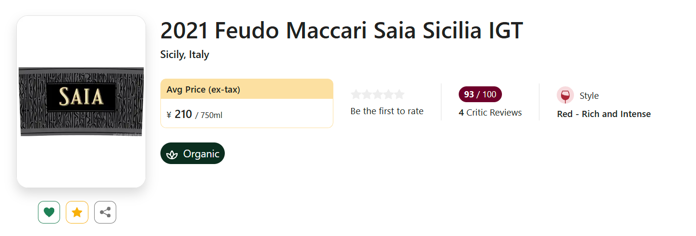
Task: Rate four stars using the fourth star
Action: click(389, 94)
